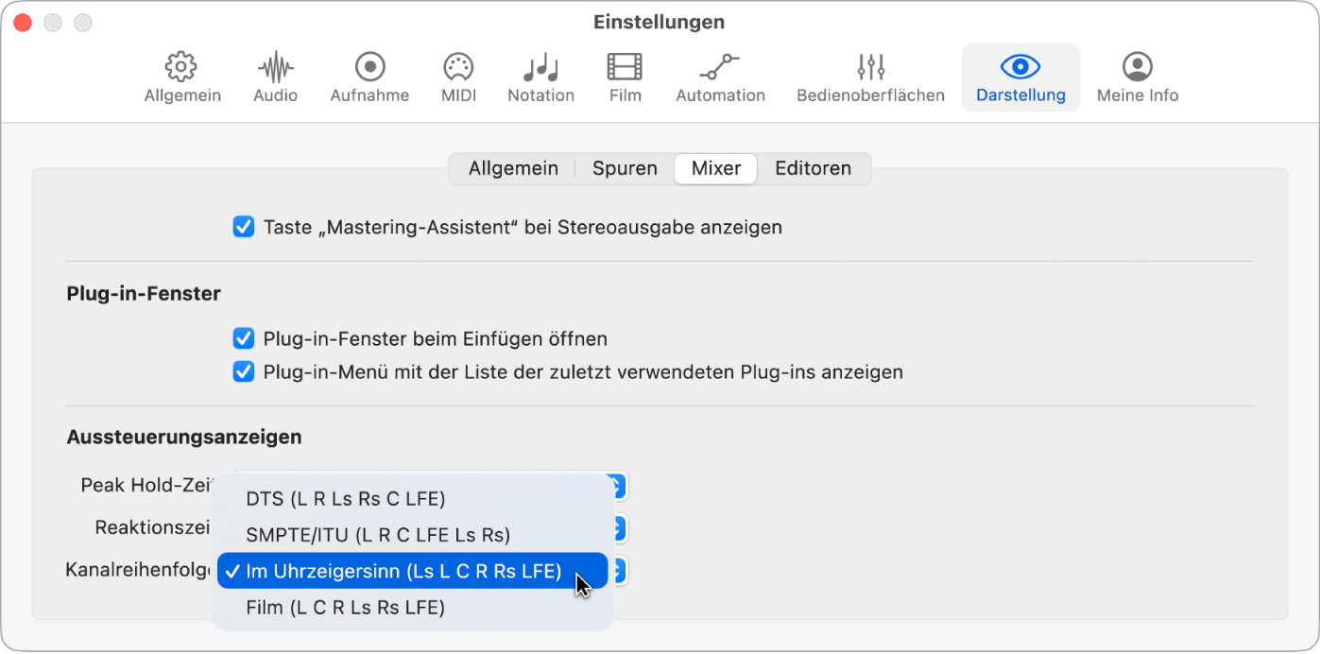Open the Meine Info settings pane
Viewport: 1320px width, 654px height.
[x=1137, y=76]
